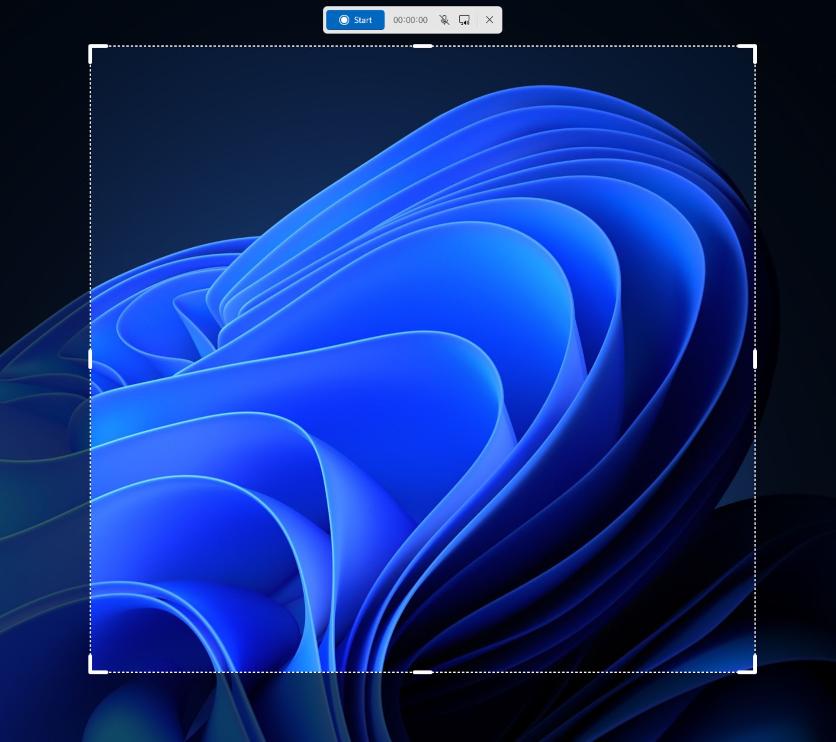Toggle the muted microphone icon

(x=444, y=20)
